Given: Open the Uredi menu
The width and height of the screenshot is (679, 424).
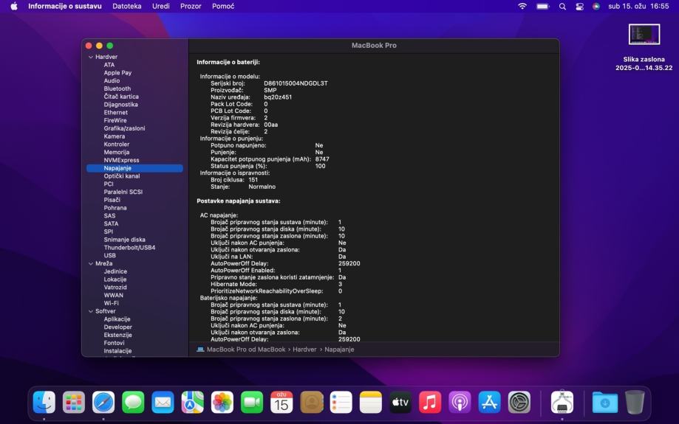Looking at the screenshot, I should (160, 6).
